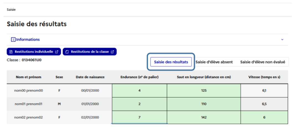The width and height of the screenshot is (298, 127).
Task: Select endurance cell 7 for nom02 prenom02
Action: pos(139,117)
